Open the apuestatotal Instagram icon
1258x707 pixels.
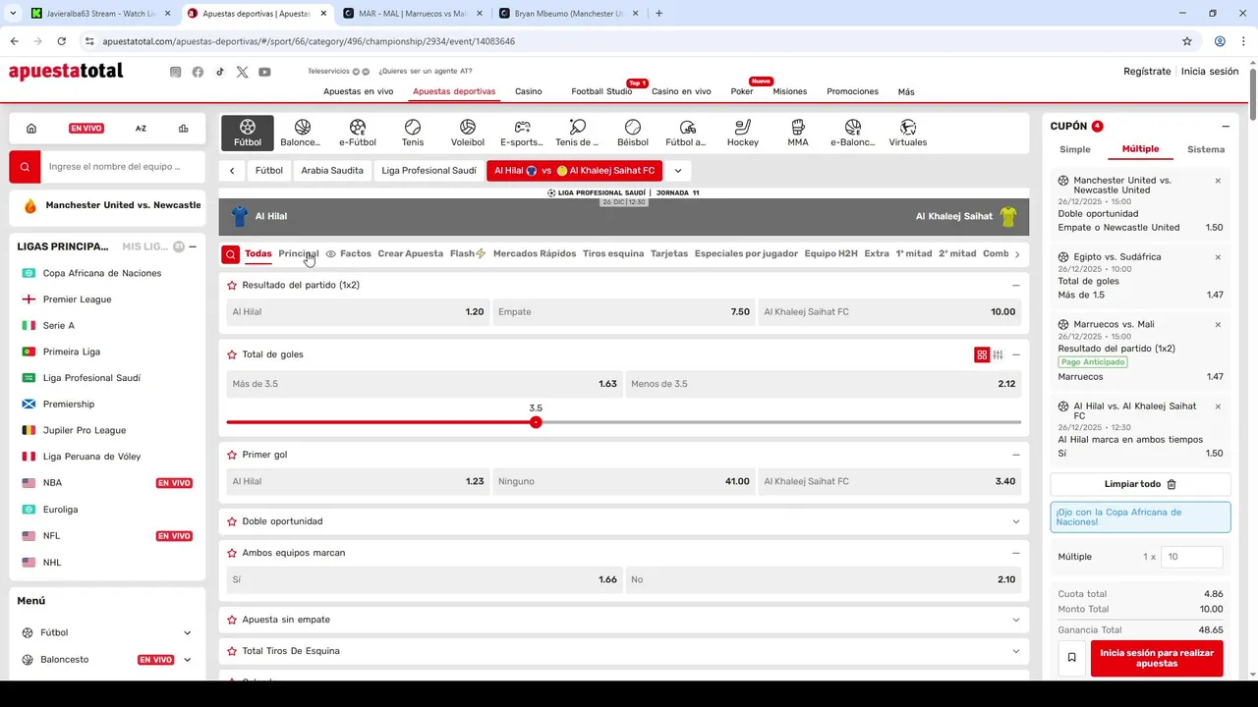175,72
